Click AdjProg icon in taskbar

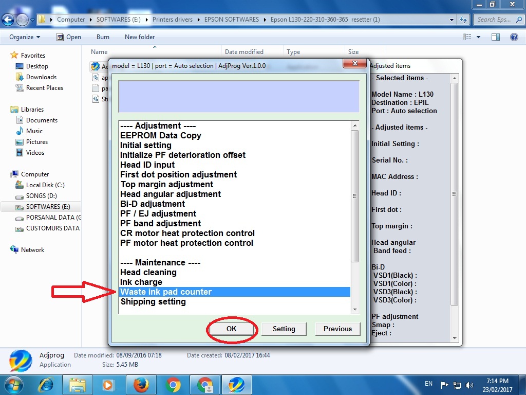(237, 385)
